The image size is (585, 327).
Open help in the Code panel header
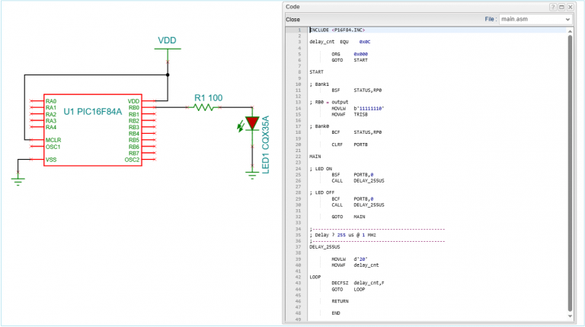pos(553,7)
